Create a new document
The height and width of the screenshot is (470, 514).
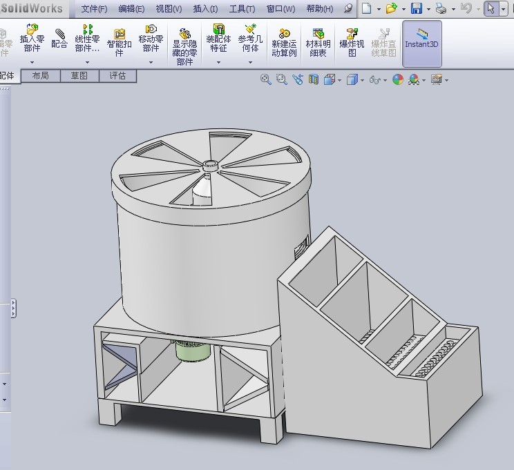[x=366, y=8]
